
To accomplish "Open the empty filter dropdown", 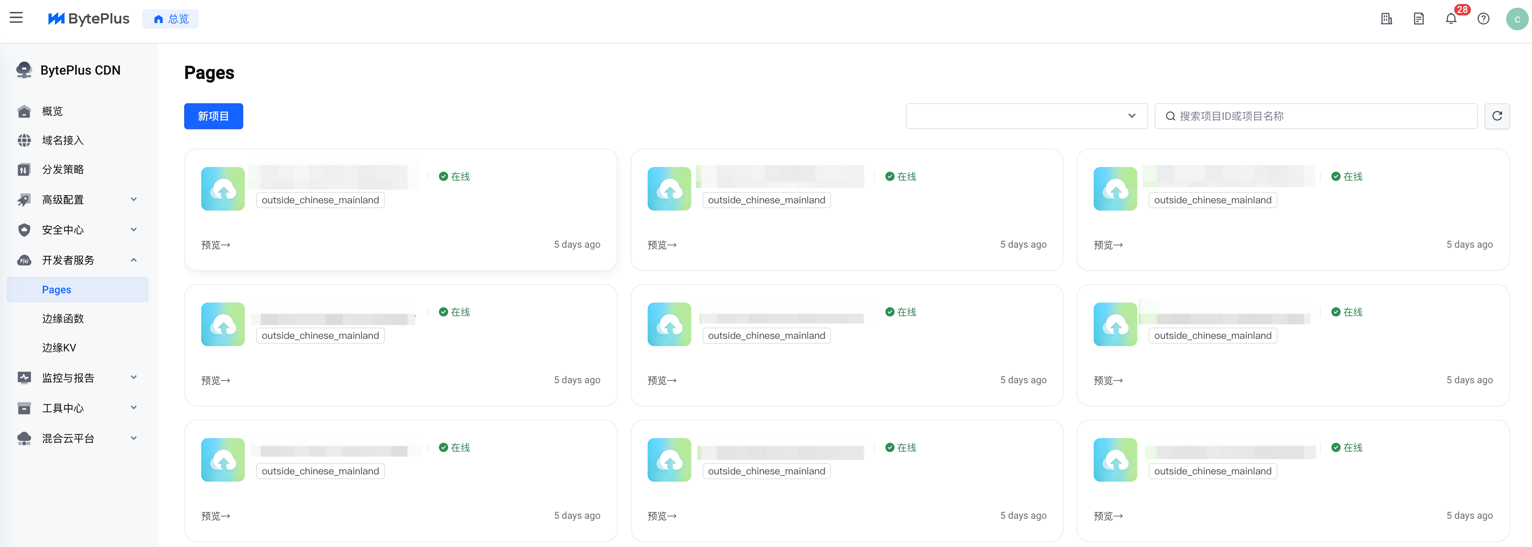I will click(x=1026, y=116).
